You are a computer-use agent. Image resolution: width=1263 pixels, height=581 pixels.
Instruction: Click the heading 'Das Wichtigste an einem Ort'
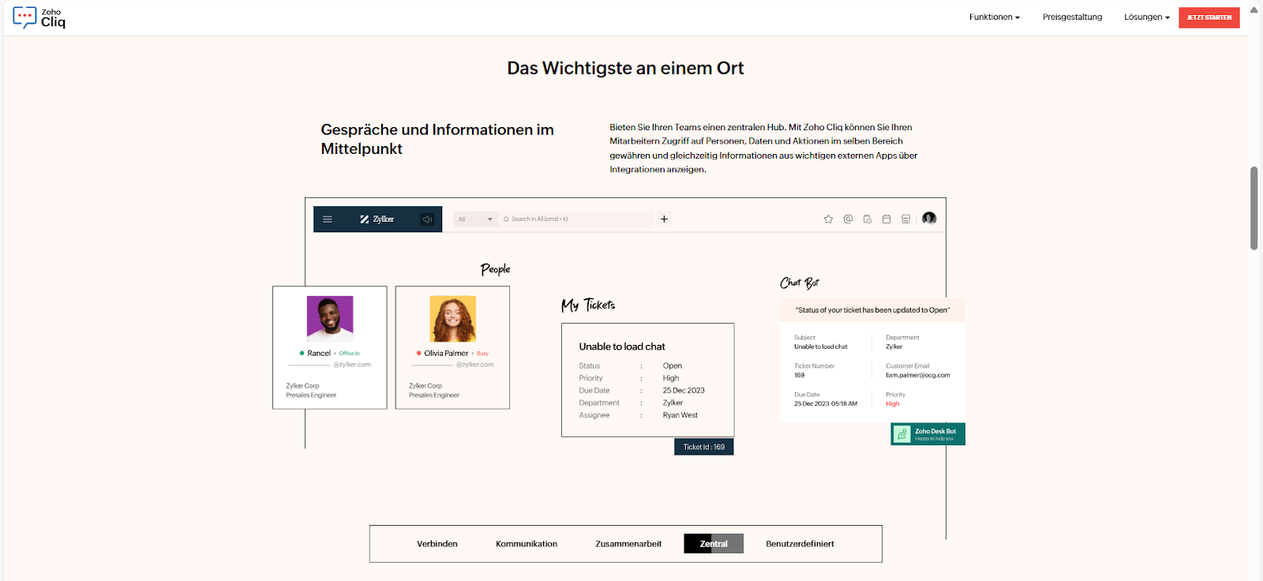625,69
